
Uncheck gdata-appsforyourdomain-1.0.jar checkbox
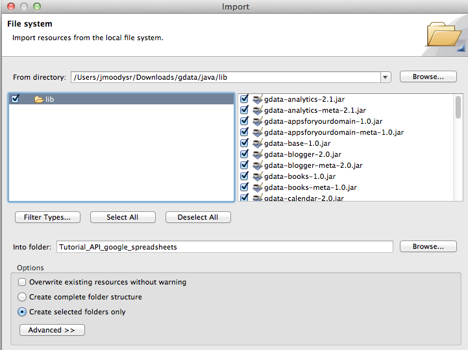pyautogui.click(x=245, y=121)
